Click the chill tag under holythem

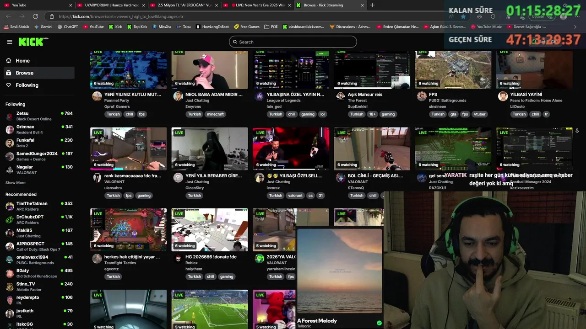click(x=210, y=276)
